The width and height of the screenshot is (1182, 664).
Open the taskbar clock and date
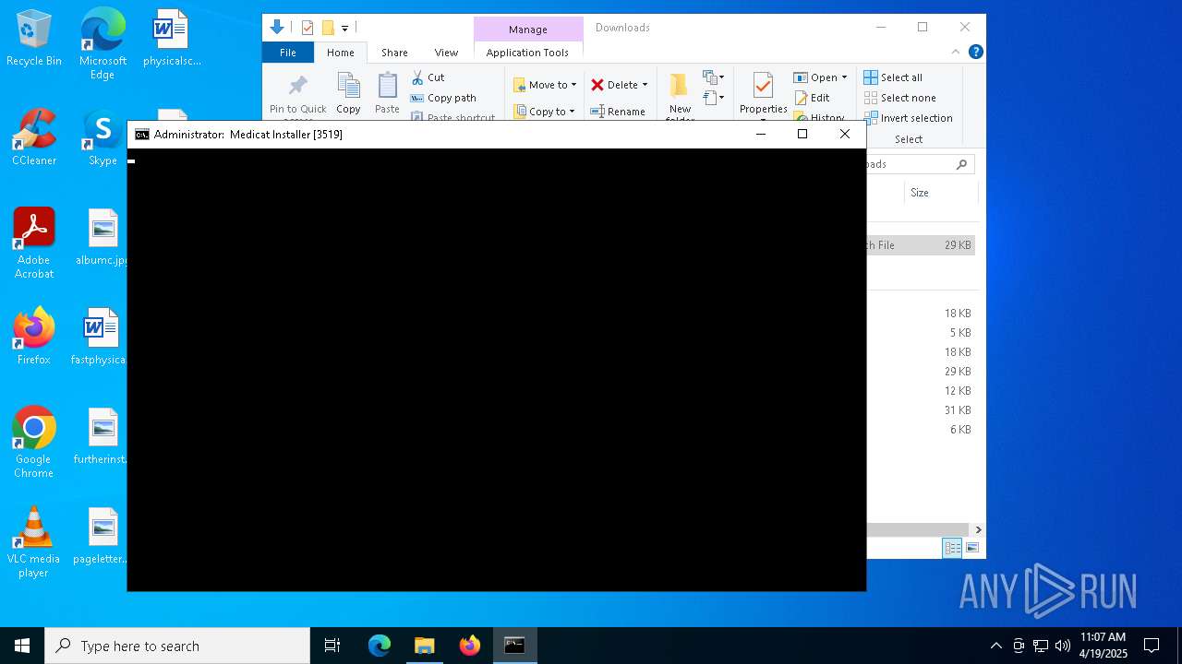pos(1103,646)
